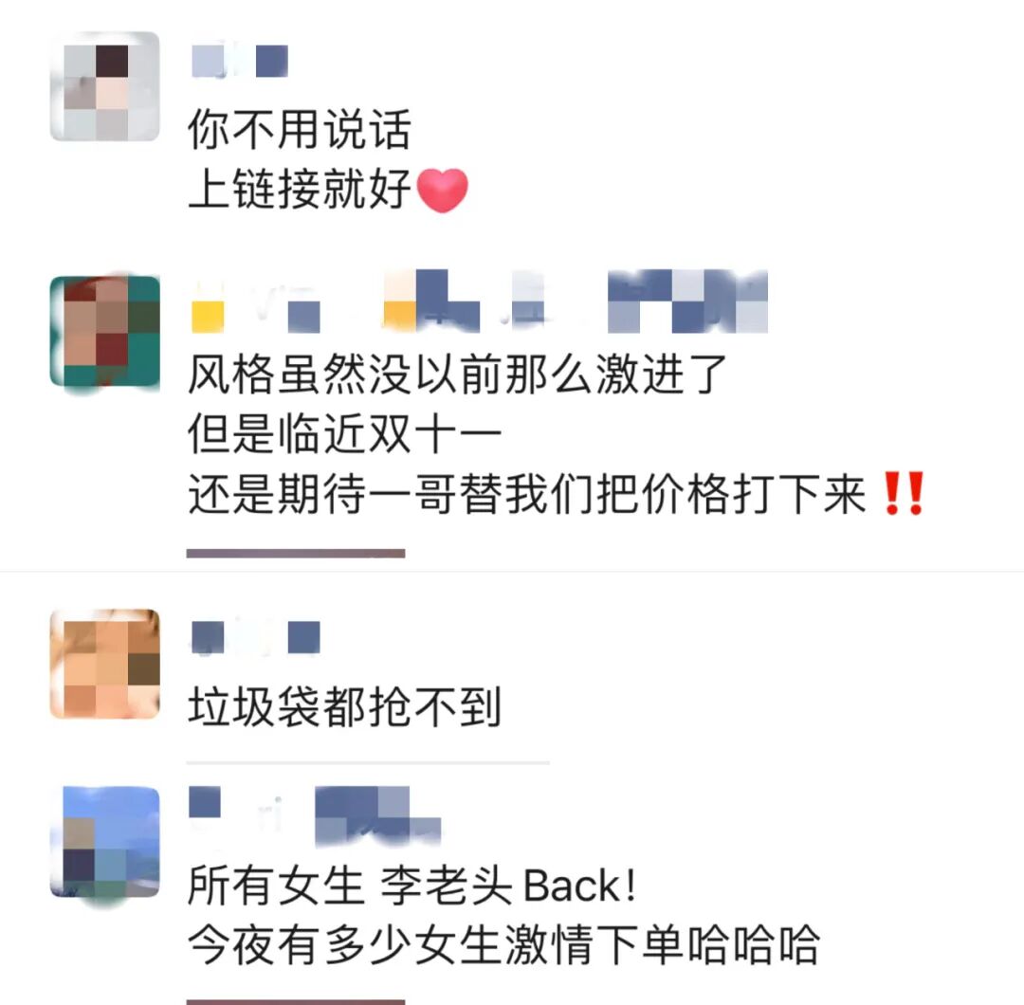The image size is (1024, 1005).
Task: Open blurred username above "风格虽然没以前那么激进了"
Action: (x=480, y=301)
